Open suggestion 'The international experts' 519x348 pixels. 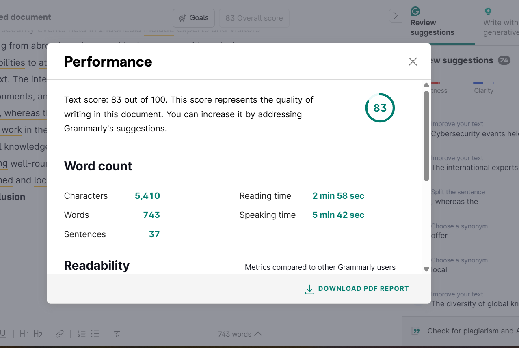(475, 163)
